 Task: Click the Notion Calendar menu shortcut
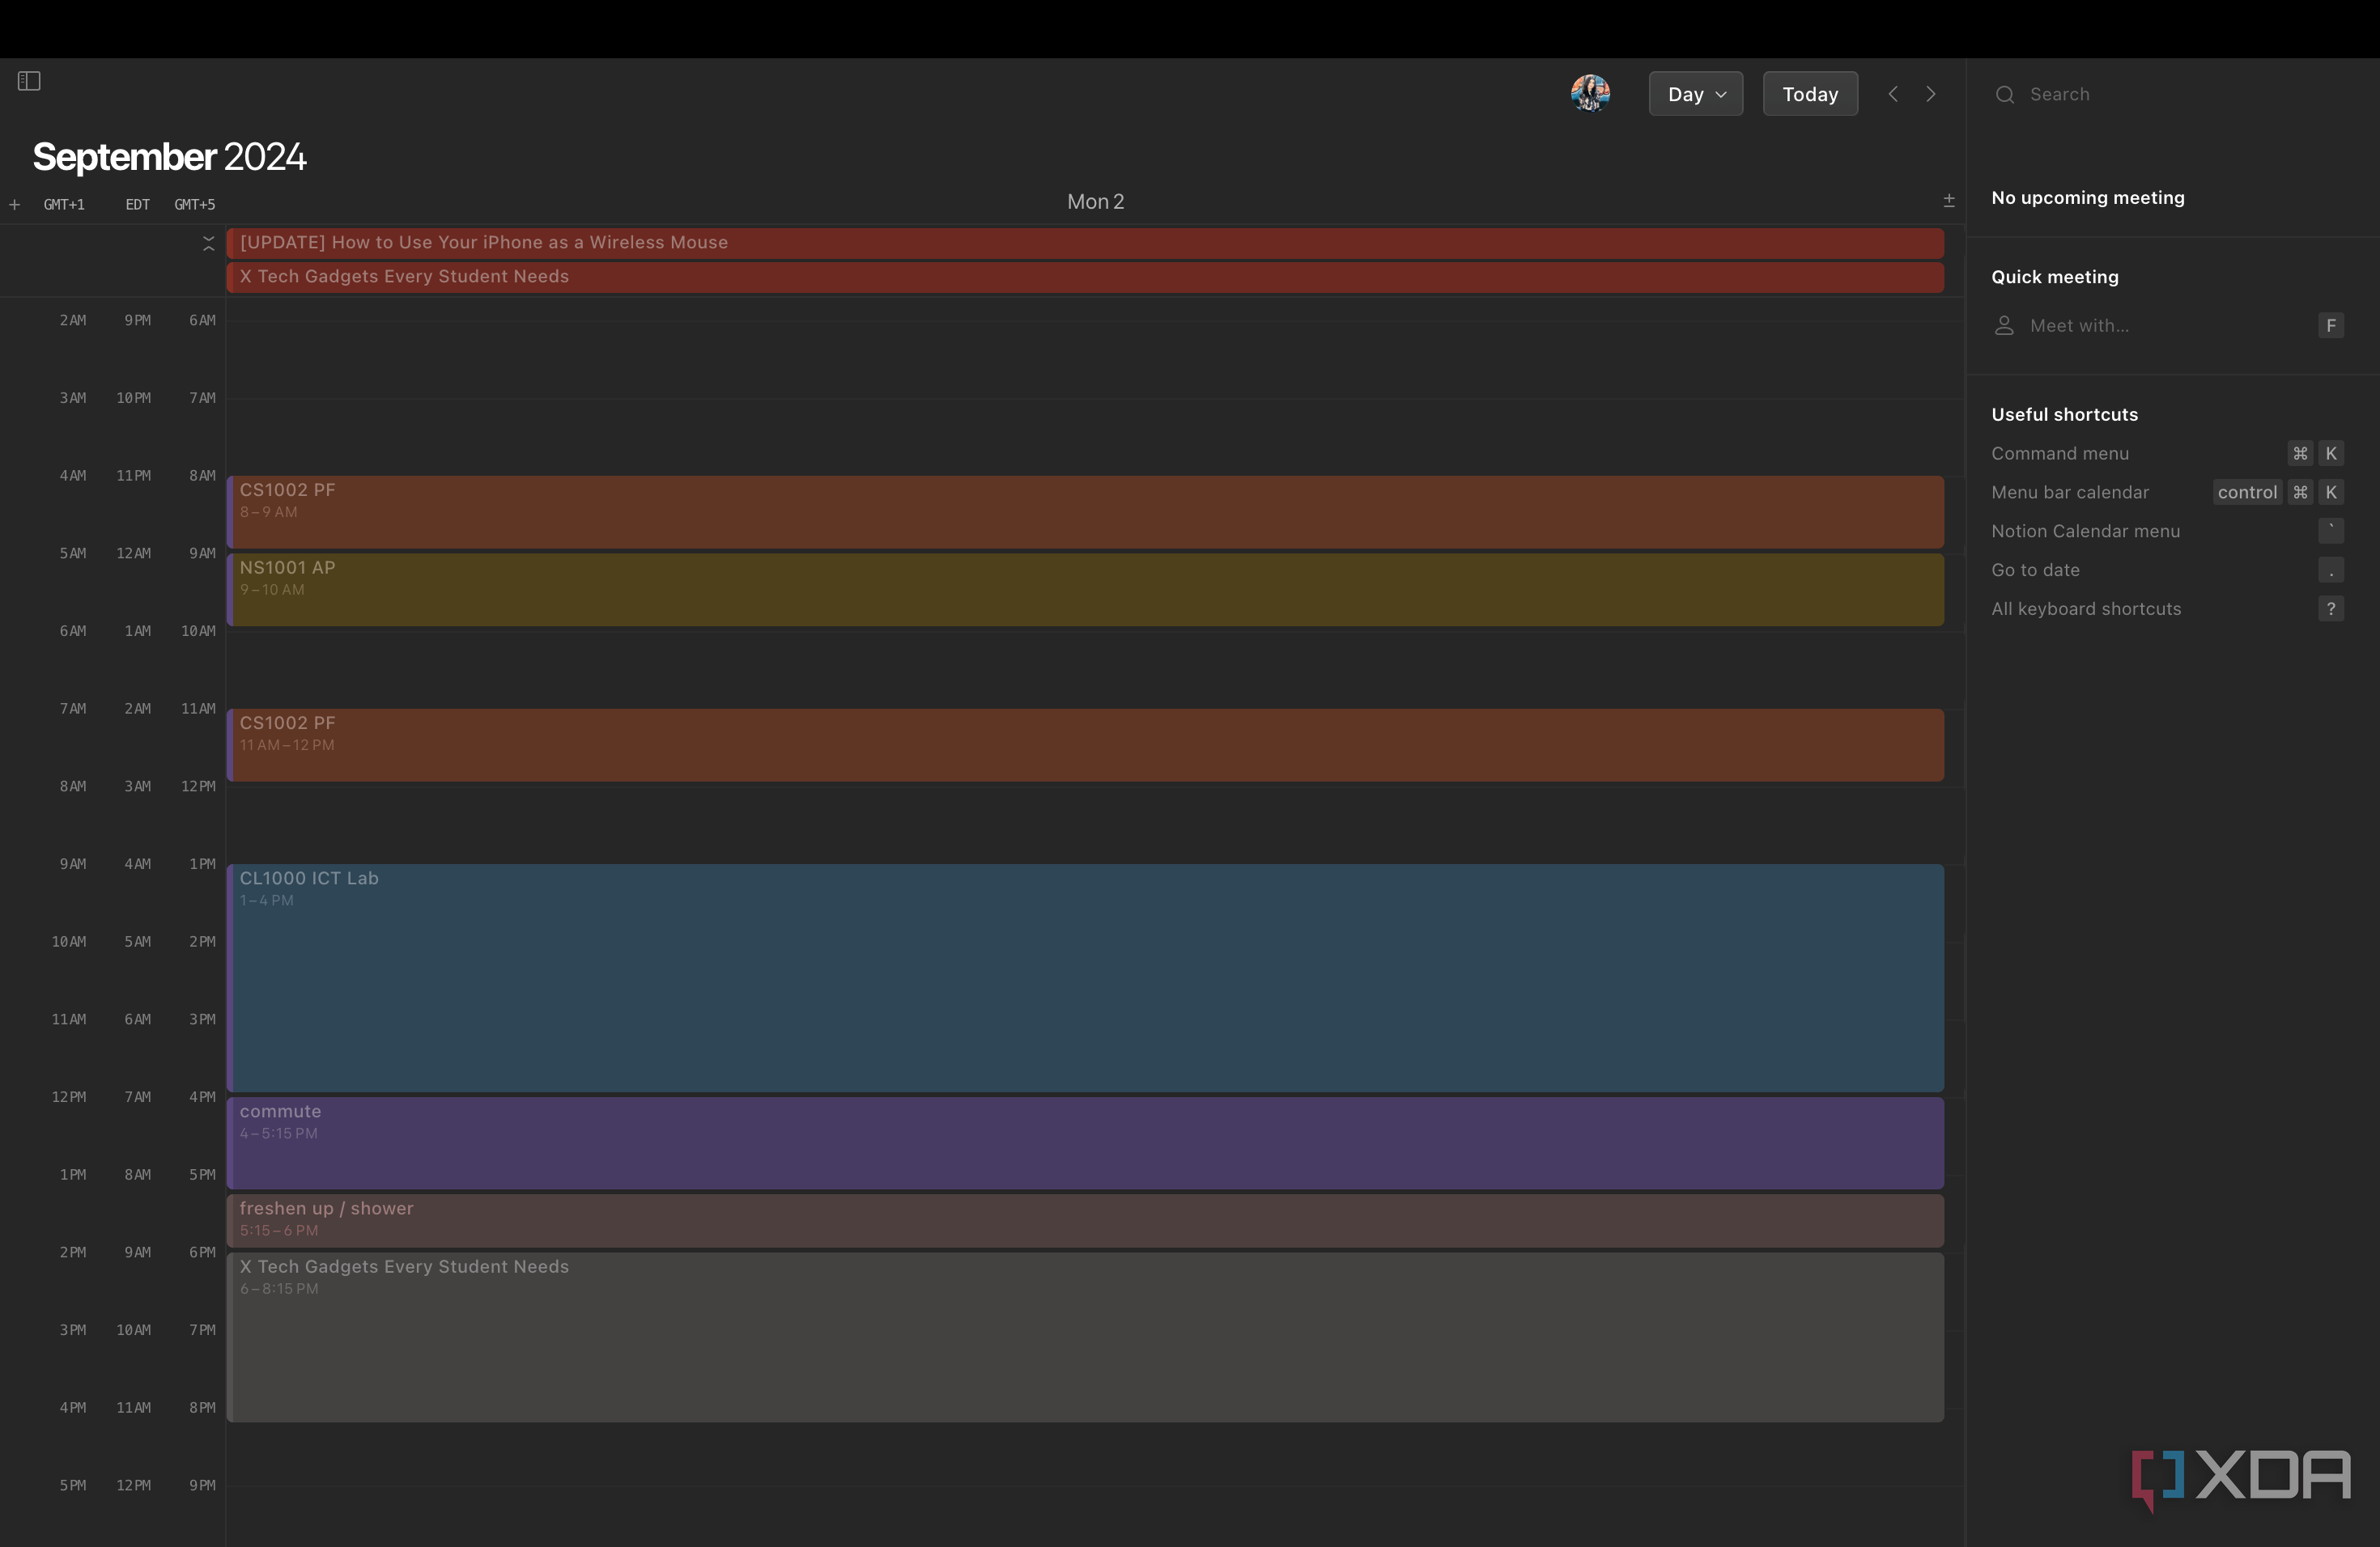coord(2167,532)
